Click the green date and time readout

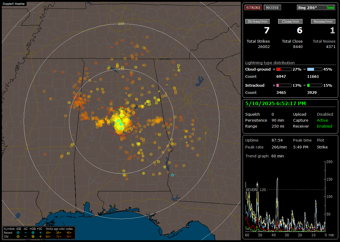coord(275,104)
